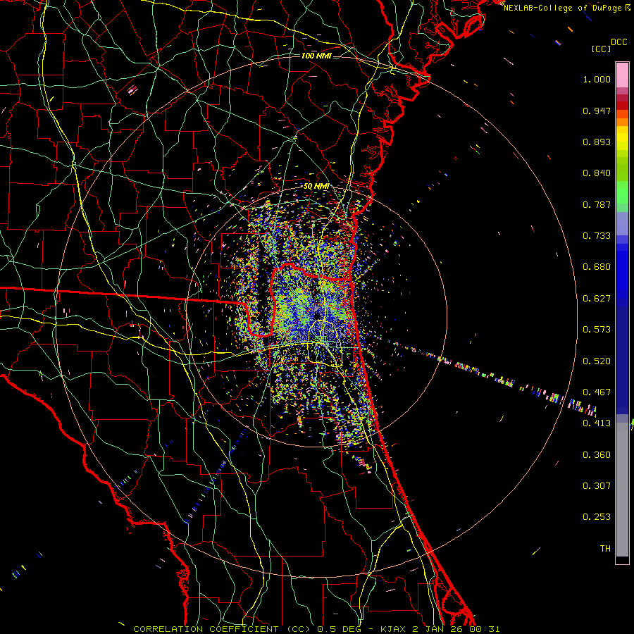Screen dimensions: 634x634
Task: Select the 0.947 scale value
Action: point(597,111)
